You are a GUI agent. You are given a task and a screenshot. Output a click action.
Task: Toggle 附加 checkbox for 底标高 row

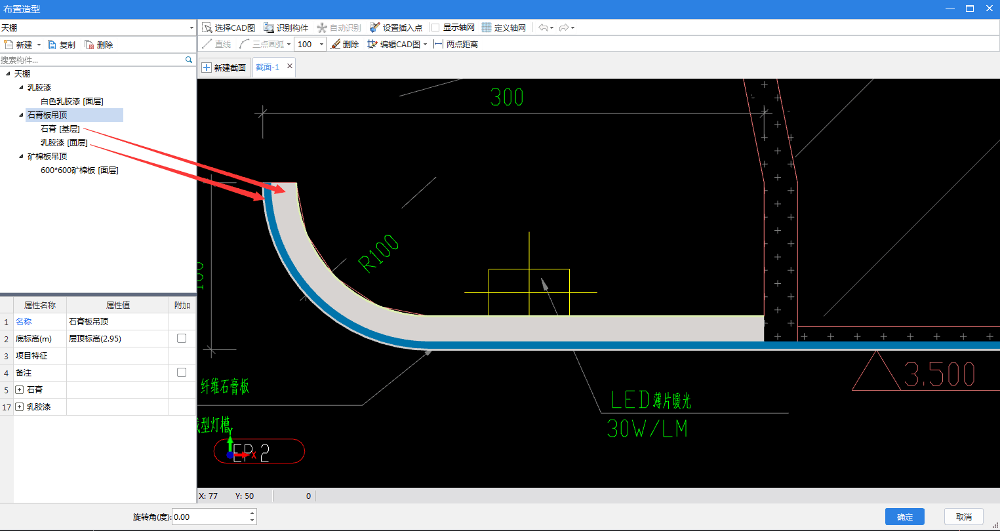point(182,338)
